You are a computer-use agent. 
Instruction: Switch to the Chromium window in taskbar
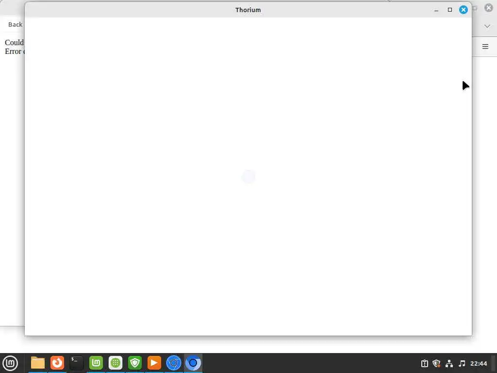(174, 363)
